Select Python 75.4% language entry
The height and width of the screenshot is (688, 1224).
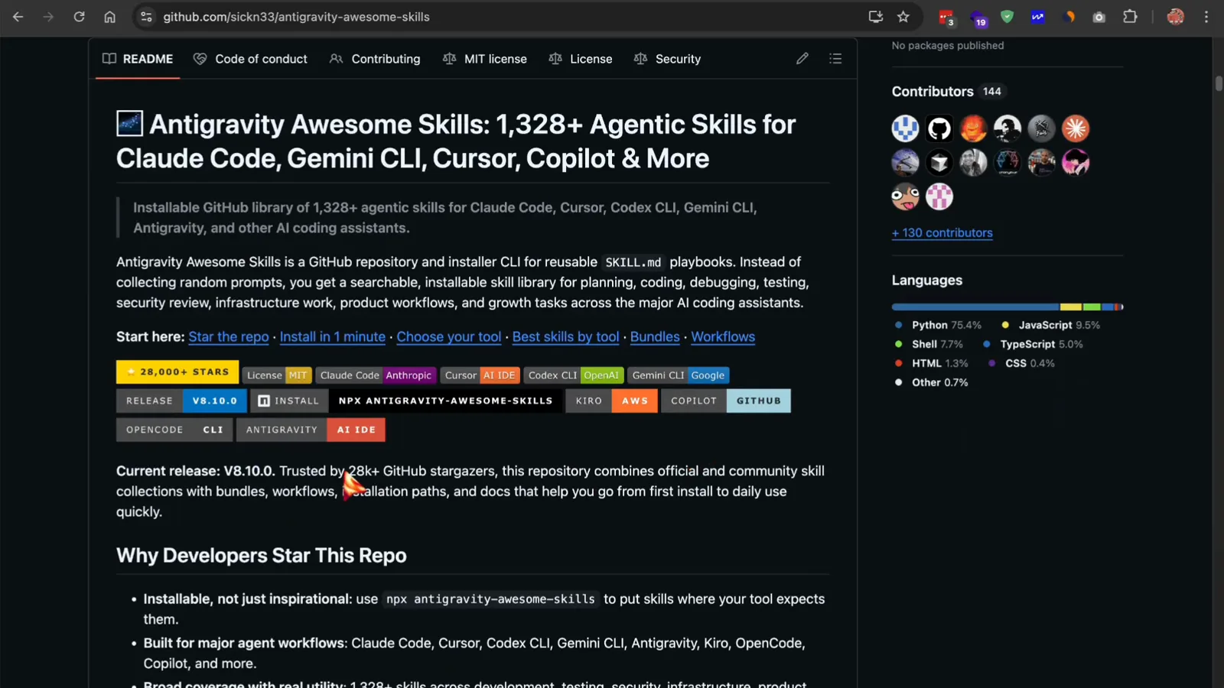tap(939, 325)
